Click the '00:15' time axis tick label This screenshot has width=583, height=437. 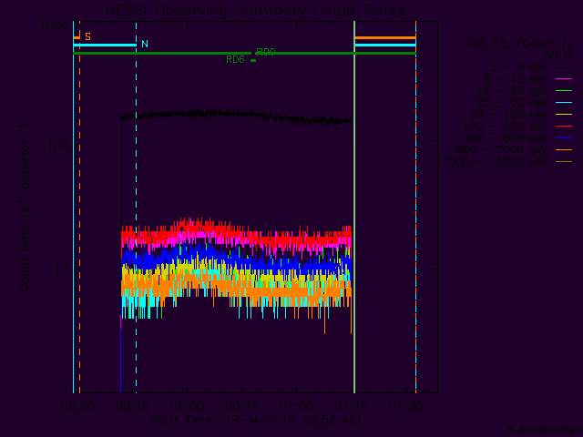coord(132,405)
